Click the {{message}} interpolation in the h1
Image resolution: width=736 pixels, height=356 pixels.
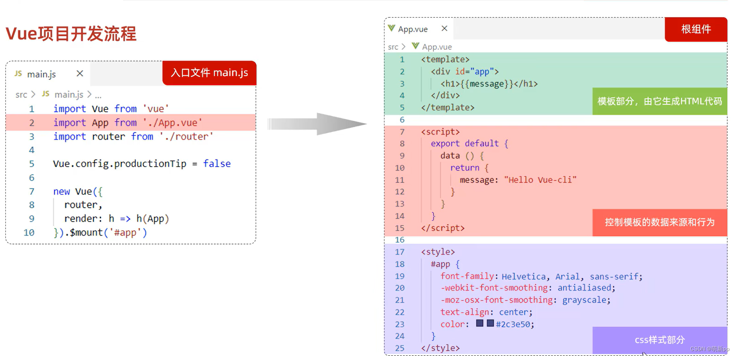[x=487, y=84]
